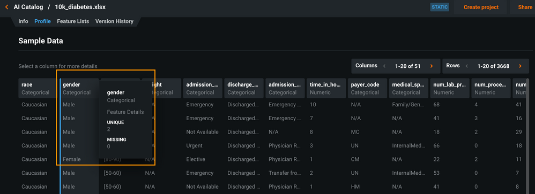Viewport: 535px width, 194px height.
Task: Select the discharge column header
Action: coord(244,89)
